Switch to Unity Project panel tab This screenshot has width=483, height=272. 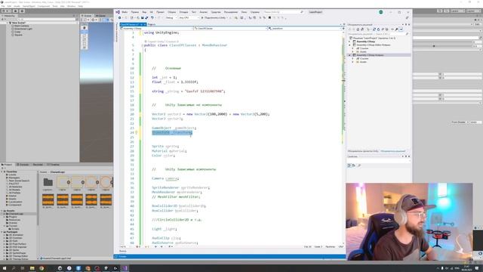pyautogui.click(x=7, y=165)
